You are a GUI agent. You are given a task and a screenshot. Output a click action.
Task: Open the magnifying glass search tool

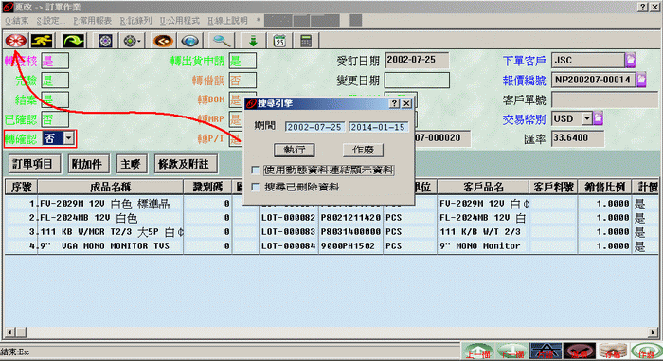click(x=221, y=41)
